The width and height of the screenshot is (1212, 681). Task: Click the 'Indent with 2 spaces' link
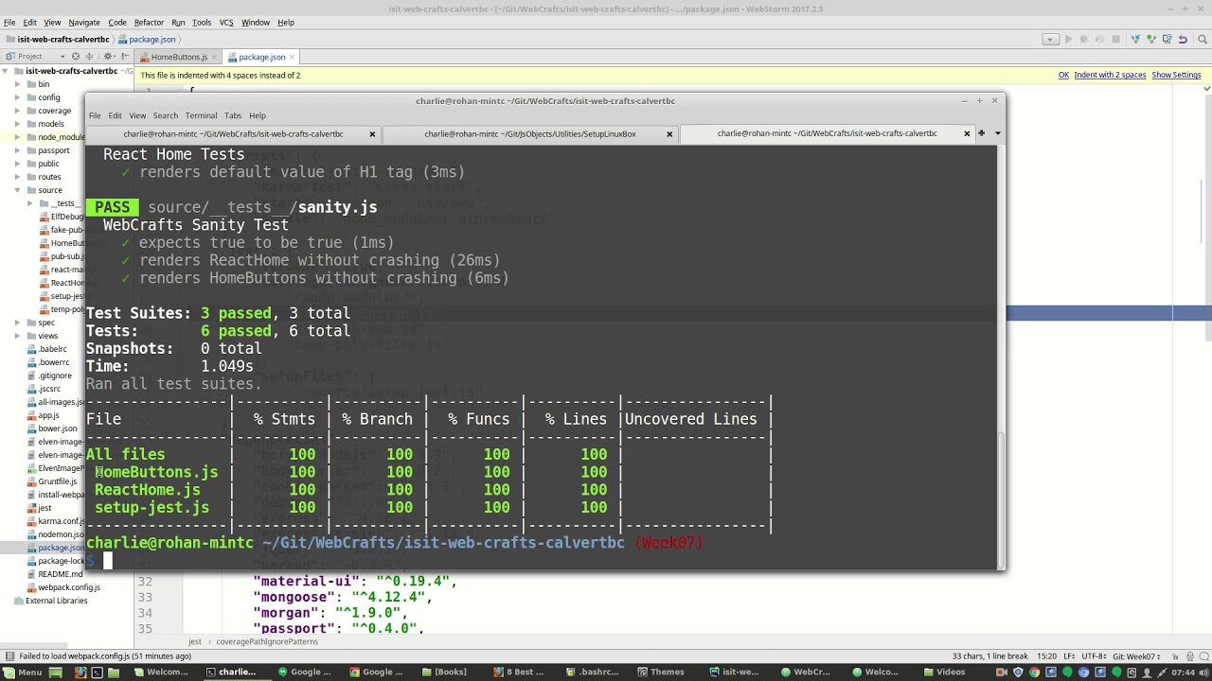[x=1110, y=75]
